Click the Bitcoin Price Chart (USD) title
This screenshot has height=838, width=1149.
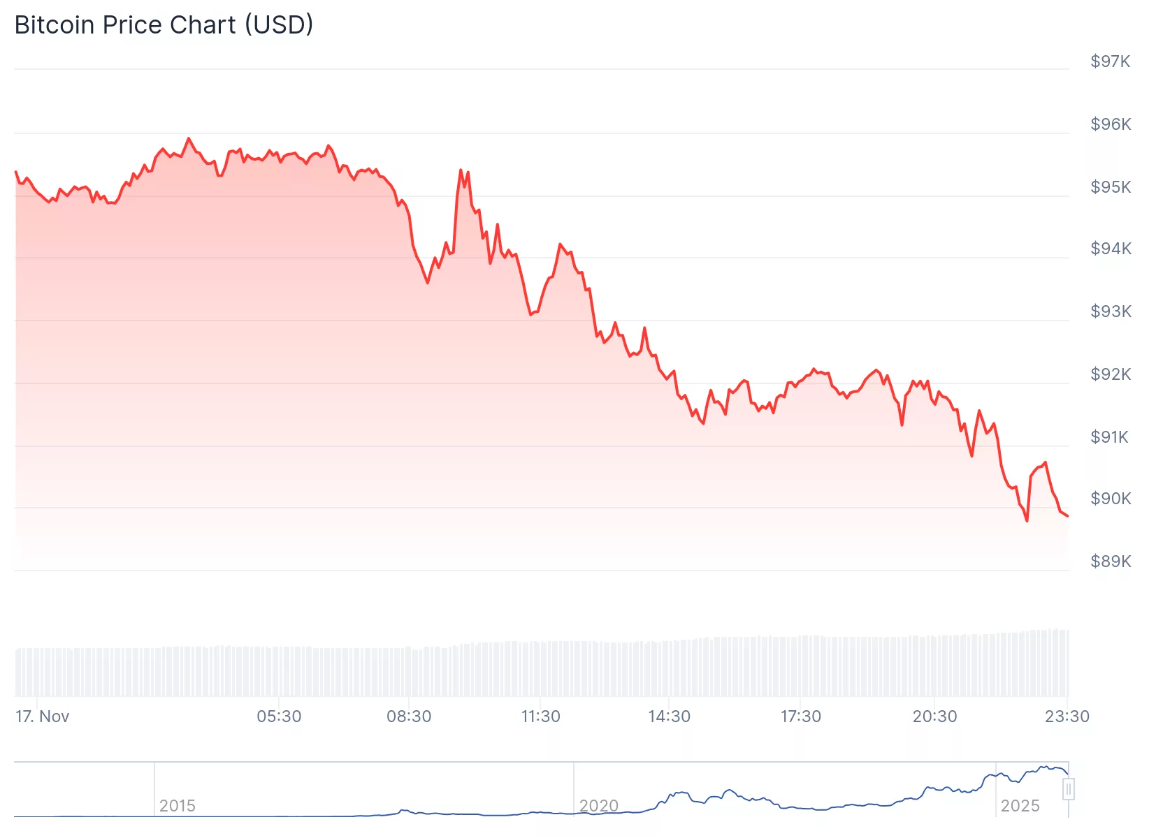164,25
